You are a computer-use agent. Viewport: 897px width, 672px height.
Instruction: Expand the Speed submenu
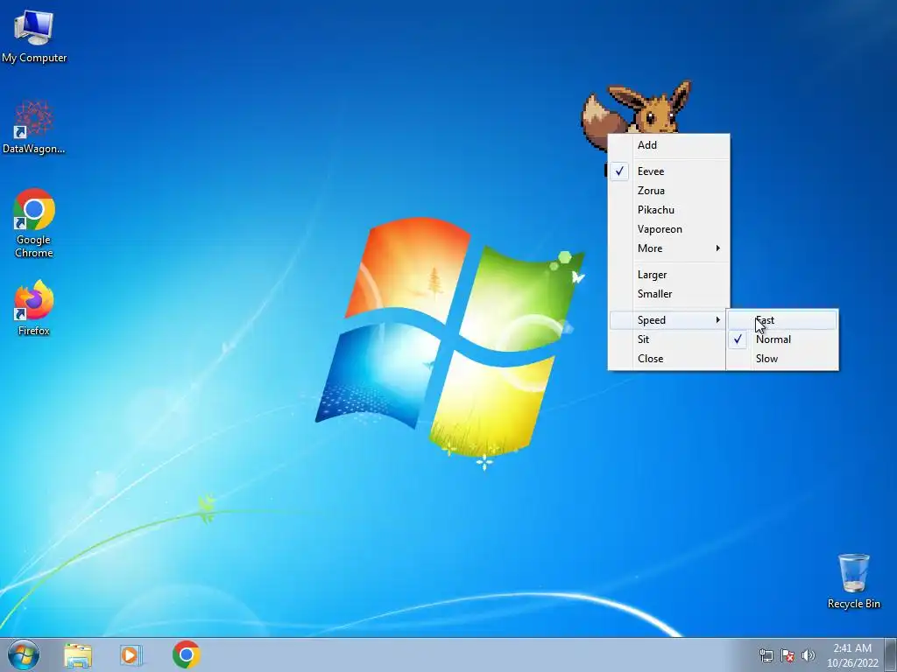669,320
